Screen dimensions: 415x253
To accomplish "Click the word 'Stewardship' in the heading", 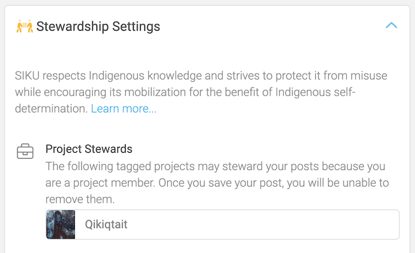I will [72, 27].
